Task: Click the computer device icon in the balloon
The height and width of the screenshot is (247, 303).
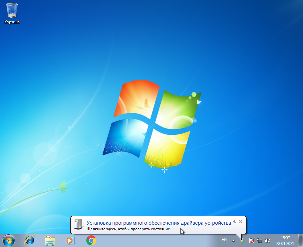Action: pos(79,225)
